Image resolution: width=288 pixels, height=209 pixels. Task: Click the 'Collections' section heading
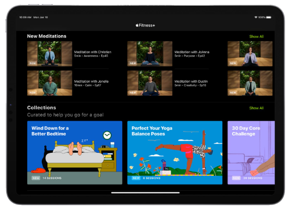tap(42, 108)
